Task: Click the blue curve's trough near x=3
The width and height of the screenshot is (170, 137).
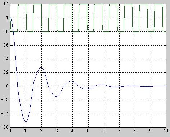Action: (x=57, y=97)
